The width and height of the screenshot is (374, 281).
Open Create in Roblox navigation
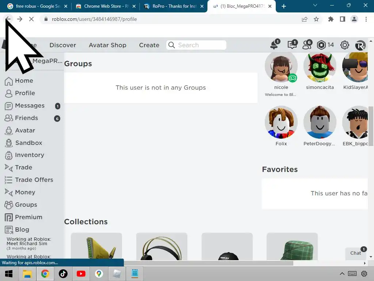149,45
